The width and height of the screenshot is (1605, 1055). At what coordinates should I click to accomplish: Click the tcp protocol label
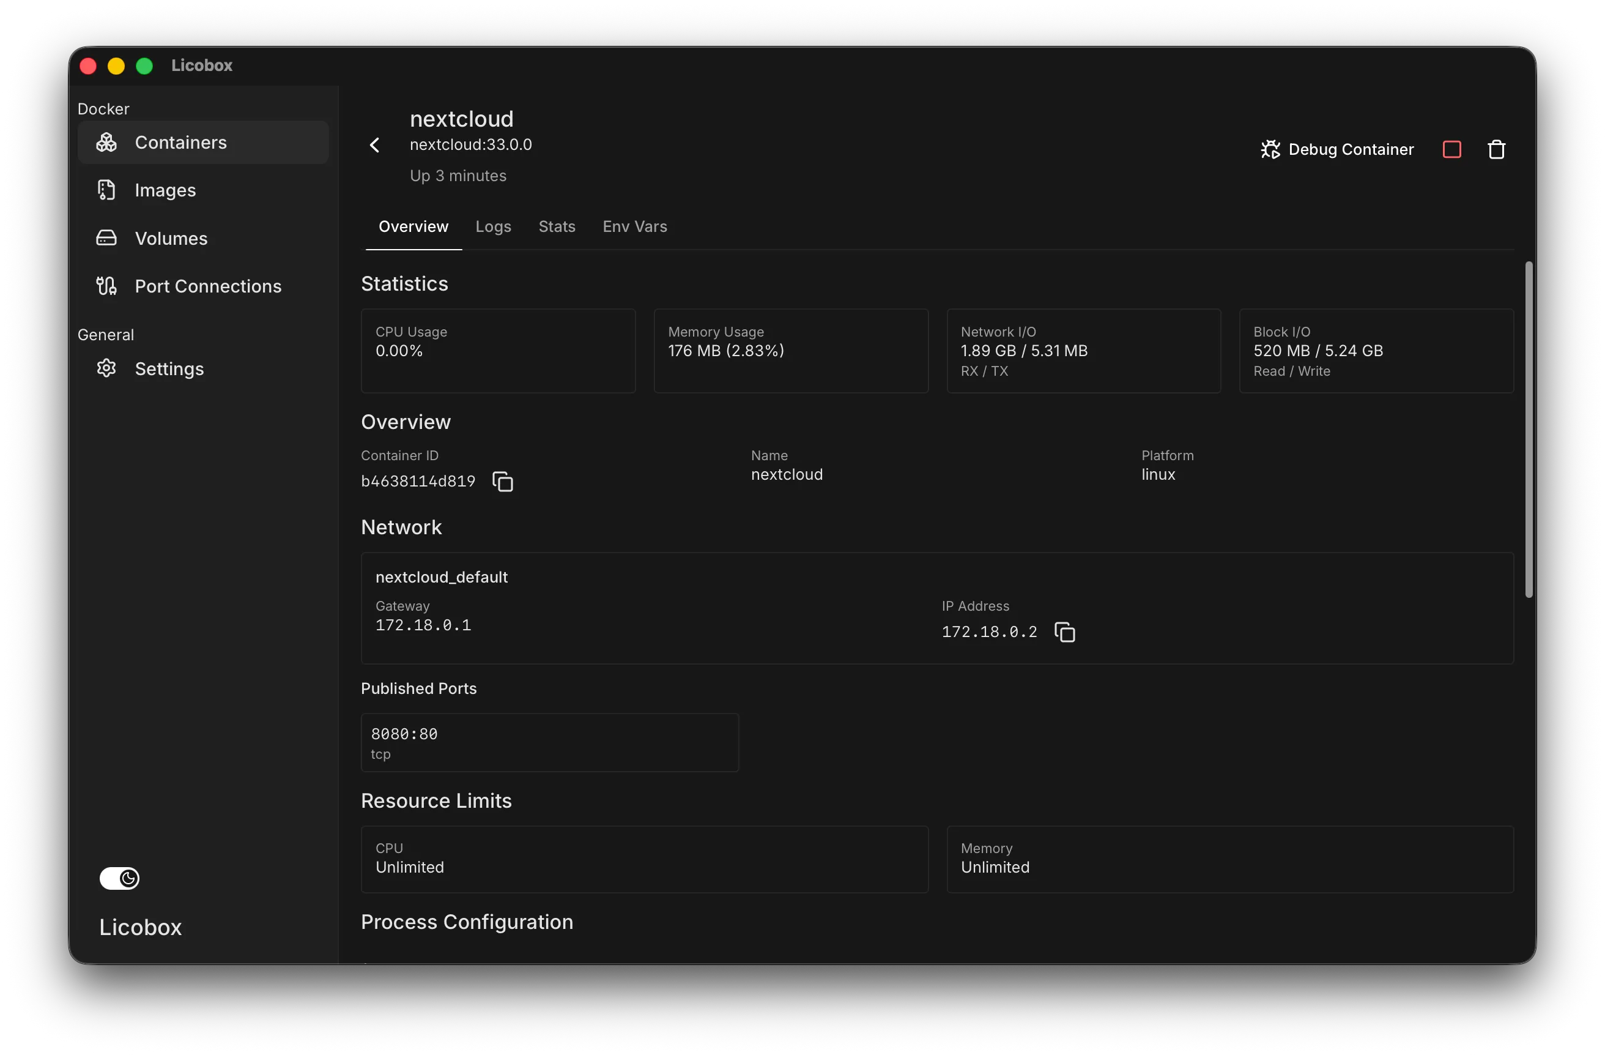tap(380, 754)
